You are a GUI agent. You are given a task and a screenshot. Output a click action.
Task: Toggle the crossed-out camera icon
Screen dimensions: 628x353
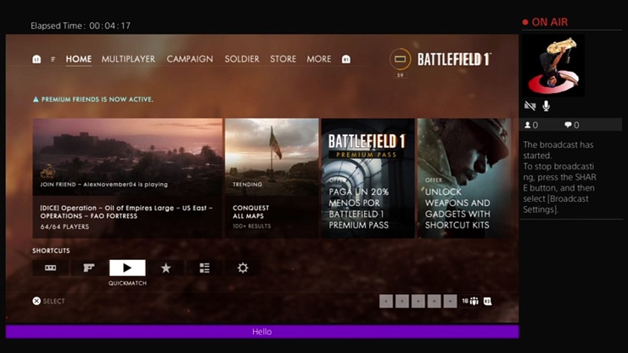pos(530,105)
